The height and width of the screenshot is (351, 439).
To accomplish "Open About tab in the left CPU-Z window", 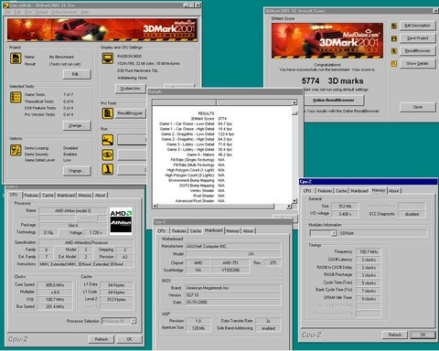I will 100,196.
